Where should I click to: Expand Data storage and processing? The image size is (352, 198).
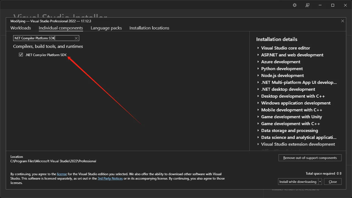pos(258,131)
